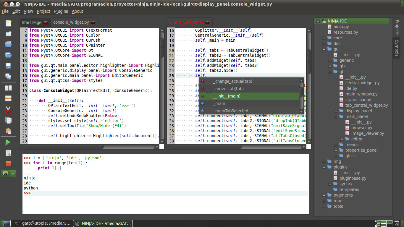This screenshot has width=404, height=227.
Task: Collapse the NINJA-IDE project root
Action: coord(318,21)
